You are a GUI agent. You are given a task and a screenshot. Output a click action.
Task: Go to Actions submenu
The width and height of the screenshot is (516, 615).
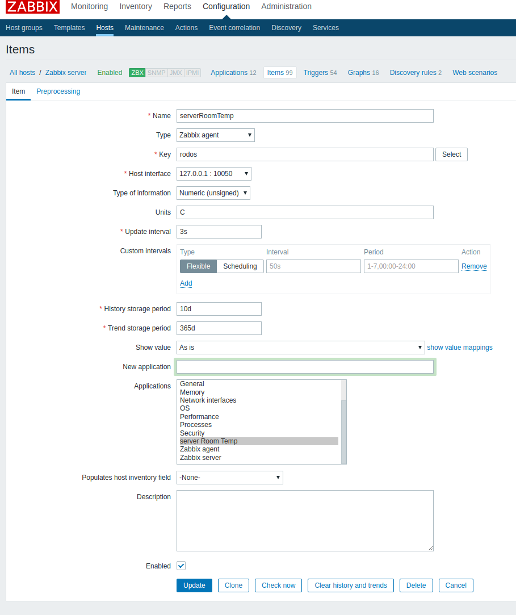click(186, 28)
